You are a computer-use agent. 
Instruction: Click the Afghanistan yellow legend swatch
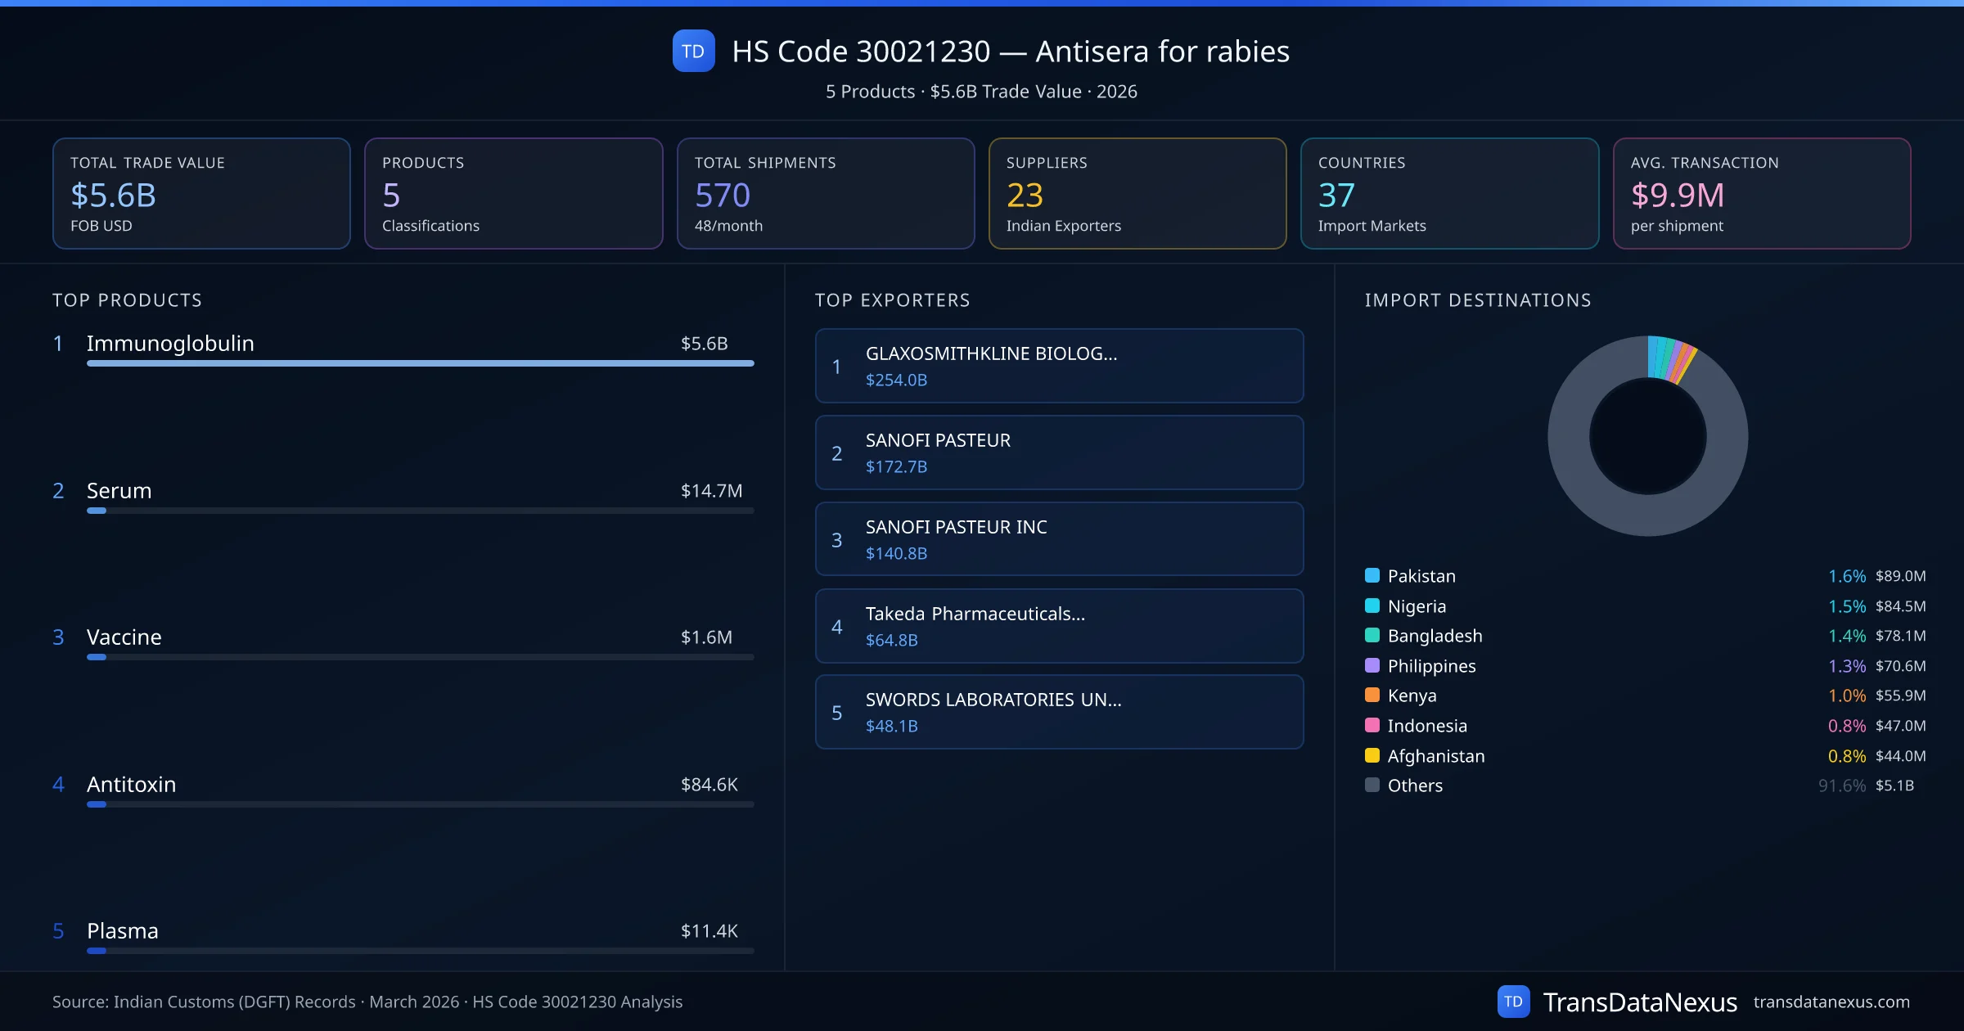(x=1372, y=755)
